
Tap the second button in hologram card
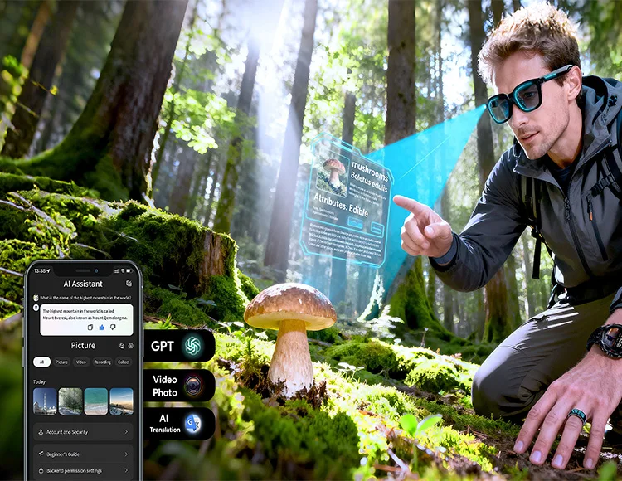377,228
